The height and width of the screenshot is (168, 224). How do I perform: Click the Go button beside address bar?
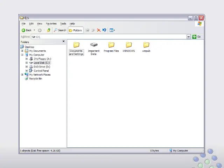click(196, 37)
